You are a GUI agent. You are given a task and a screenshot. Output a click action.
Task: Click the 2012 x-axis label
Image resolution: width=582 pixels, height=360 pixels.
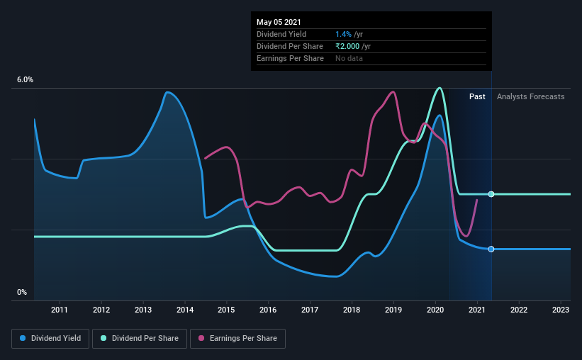pos(101,310)
